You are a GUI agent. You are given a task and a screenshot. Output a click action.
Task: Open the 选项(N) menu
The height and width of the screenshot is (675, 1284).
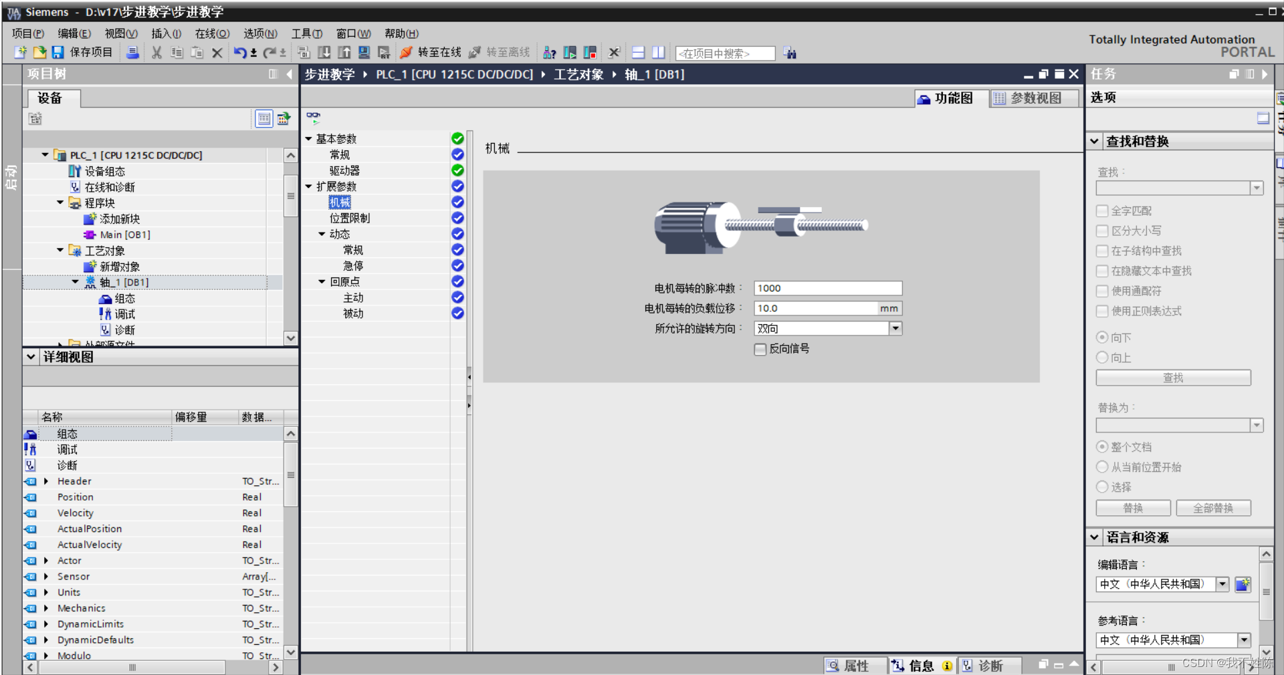(259, 33)
